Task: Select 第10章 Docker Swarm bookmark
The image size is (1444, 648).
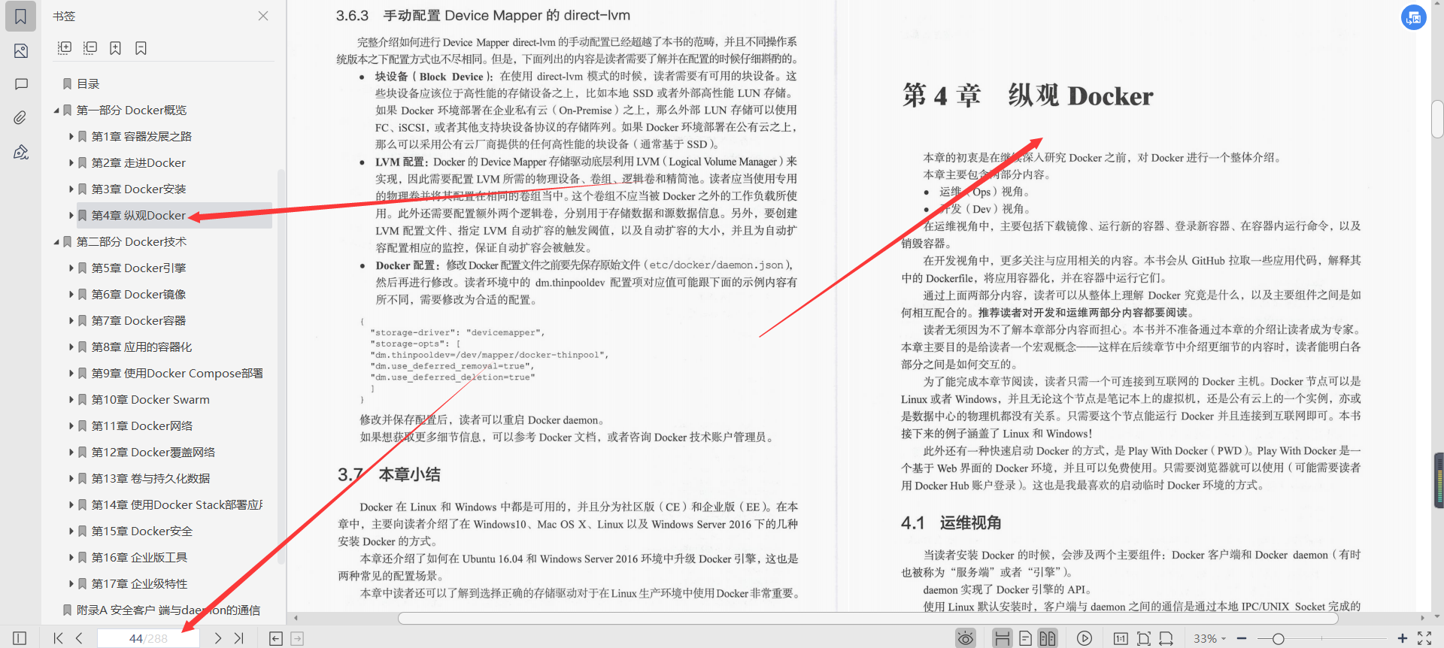Action: click(x=150, y=400)
